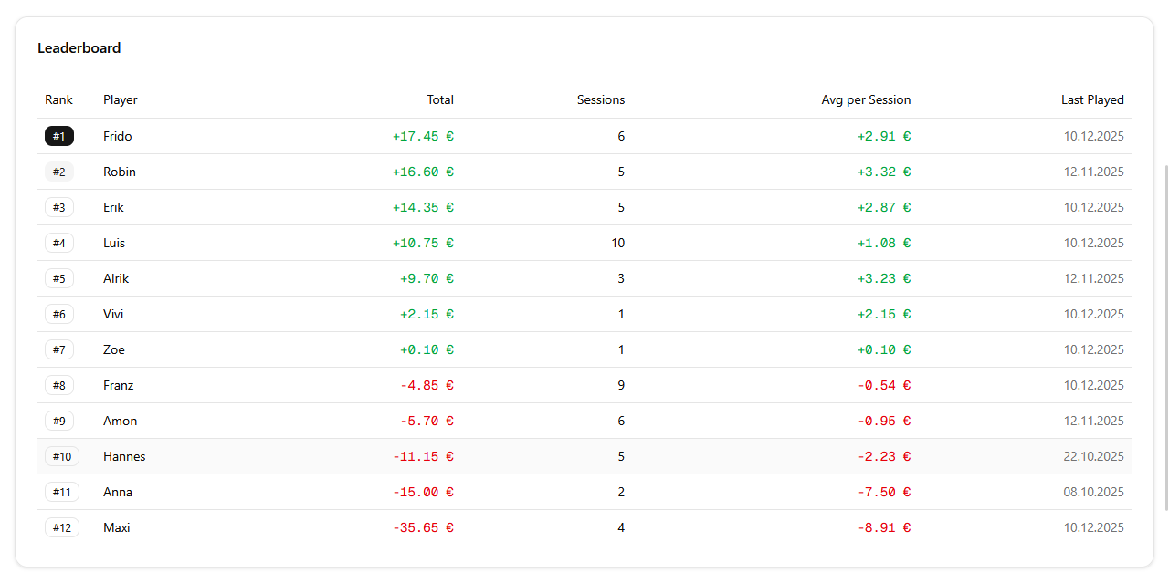
Task: Sort the table by the Total column
Action: tap(440, 99)
